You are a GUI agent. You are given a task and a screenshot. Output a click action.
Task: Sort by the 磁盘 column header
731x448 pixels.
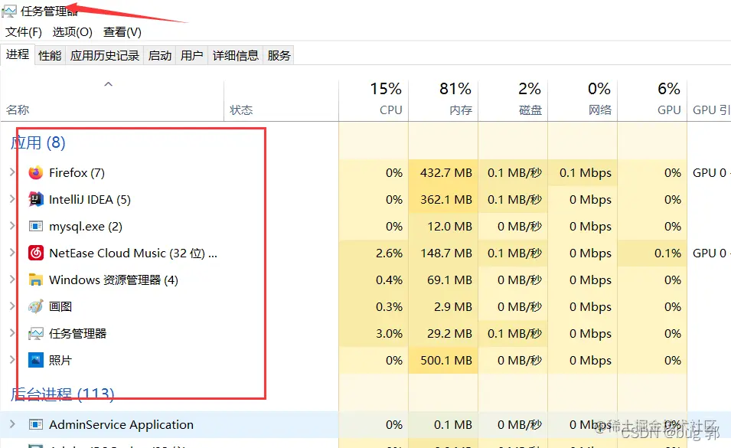[513, 100]
